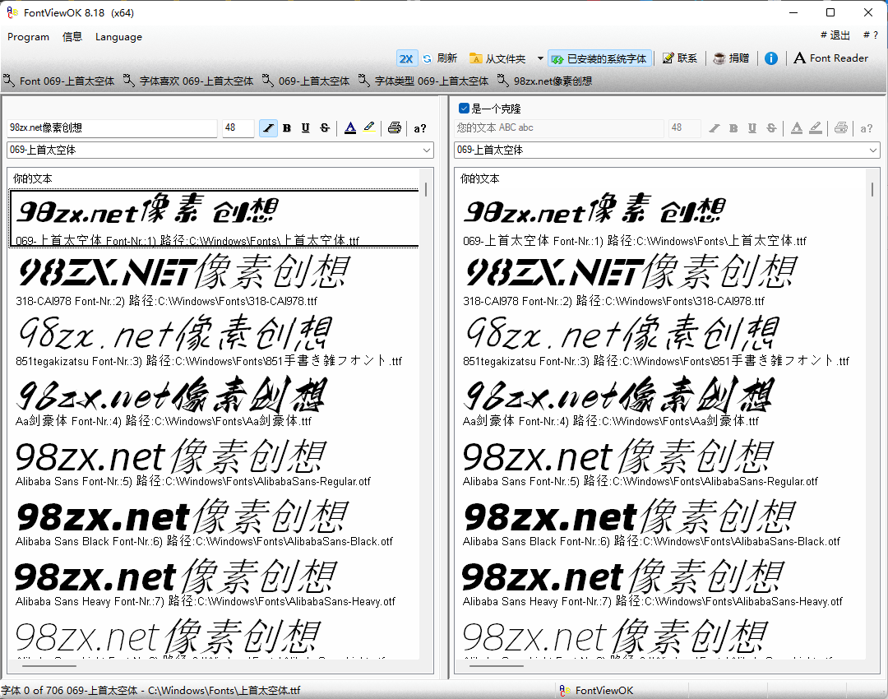Screen dimensions: 888x699
Task: Select Alibaba Sans Black sample in left list
Action: coord(215,520)
